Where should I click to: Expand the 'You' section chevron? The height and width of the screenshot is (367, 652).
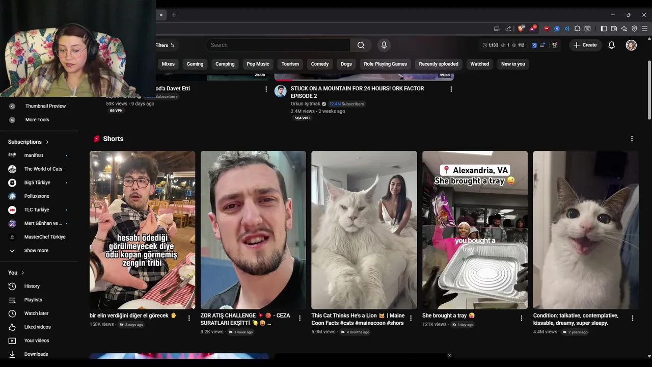(22, 273)
